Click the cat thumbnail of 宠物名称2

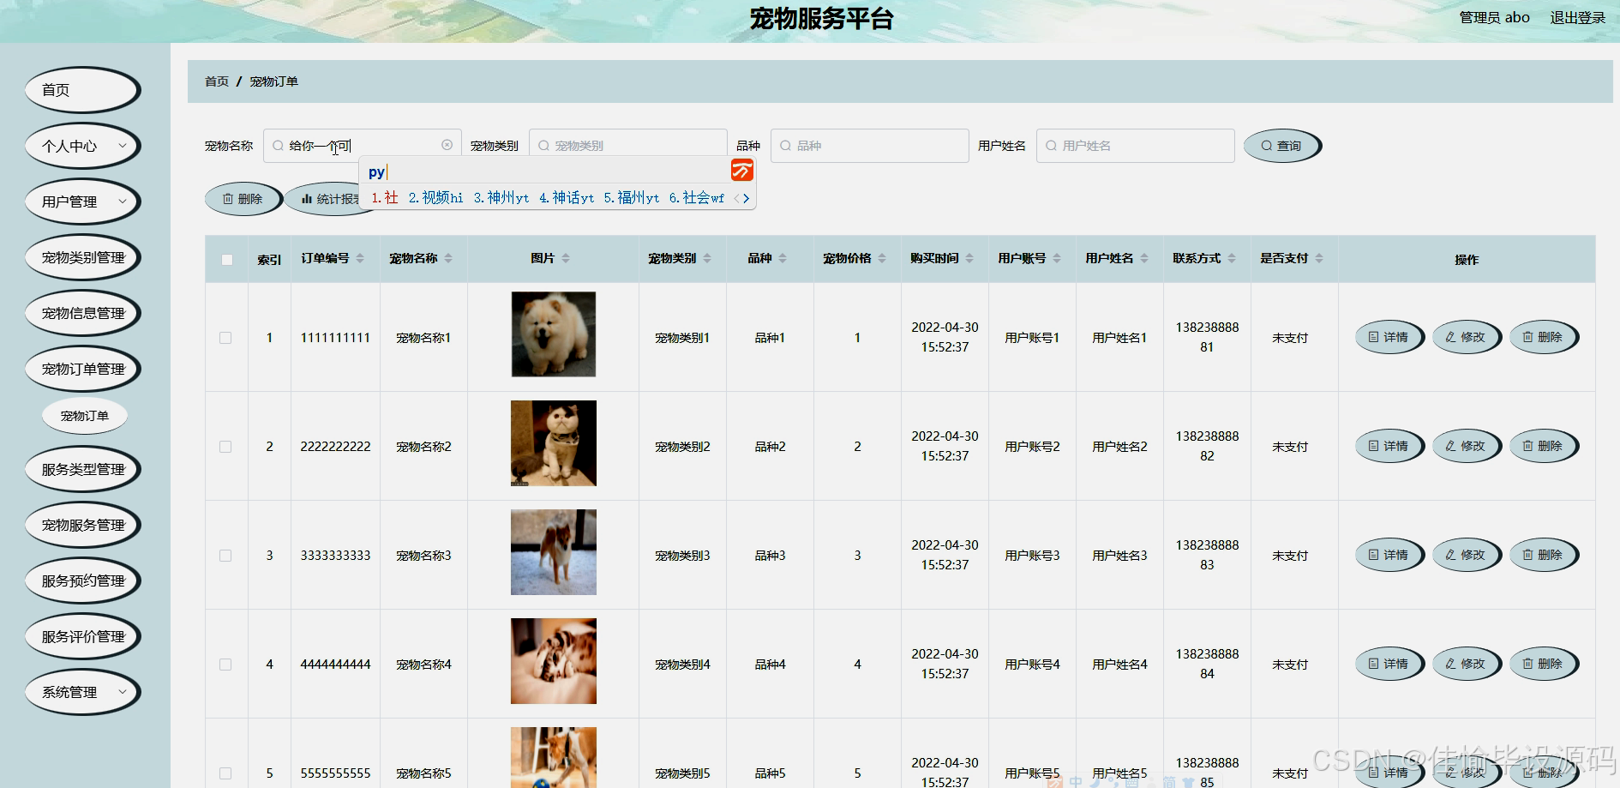coord(554,443)
